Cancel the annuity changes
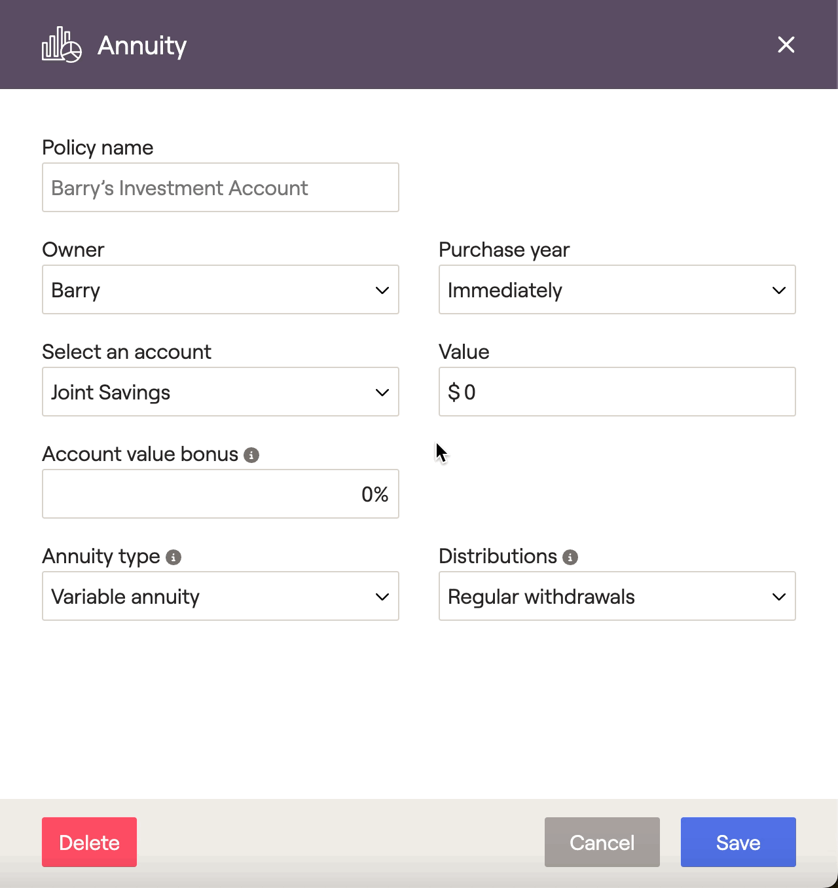The height and width of the screenshot is (888, 838). point(602,842)
